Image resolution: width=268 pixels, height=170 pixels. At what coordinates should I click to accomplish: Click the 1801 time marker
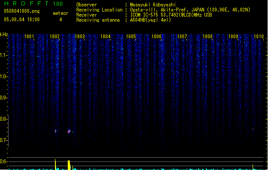click(x=29, y=37)
